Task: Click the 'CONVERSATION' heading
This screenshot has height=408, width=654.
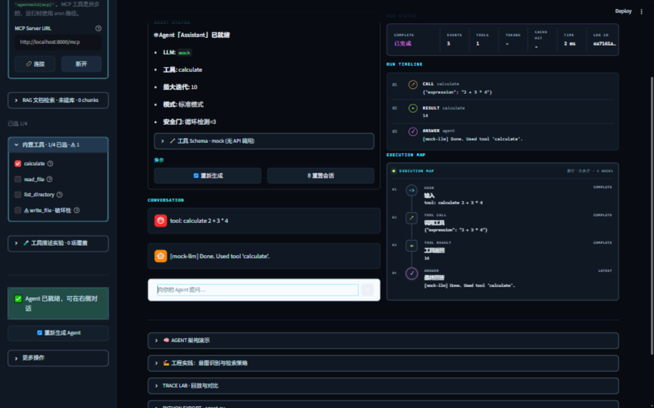Action: pos(165,200)
